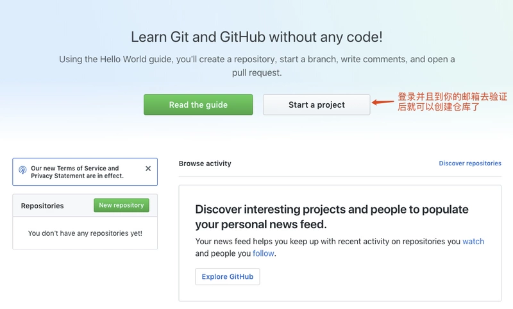Click the red arrow annotation
This screenshot has width=513, height=309.
(383, 102)
